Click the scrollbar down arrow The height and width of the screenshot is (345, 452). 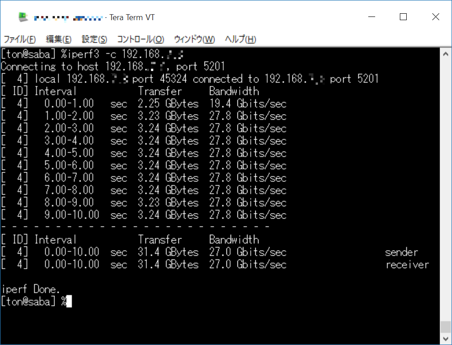coord(446,338)
